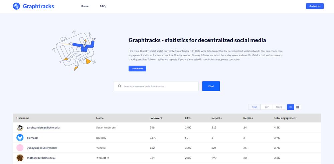Click the Contact Us button in header
Viewport: 334px width, 164px height.
pos(315,6)
